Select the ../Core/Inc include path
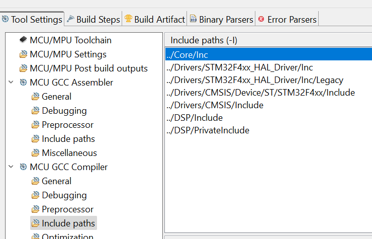This screenshot has width=372, height=239. point(187,55)
